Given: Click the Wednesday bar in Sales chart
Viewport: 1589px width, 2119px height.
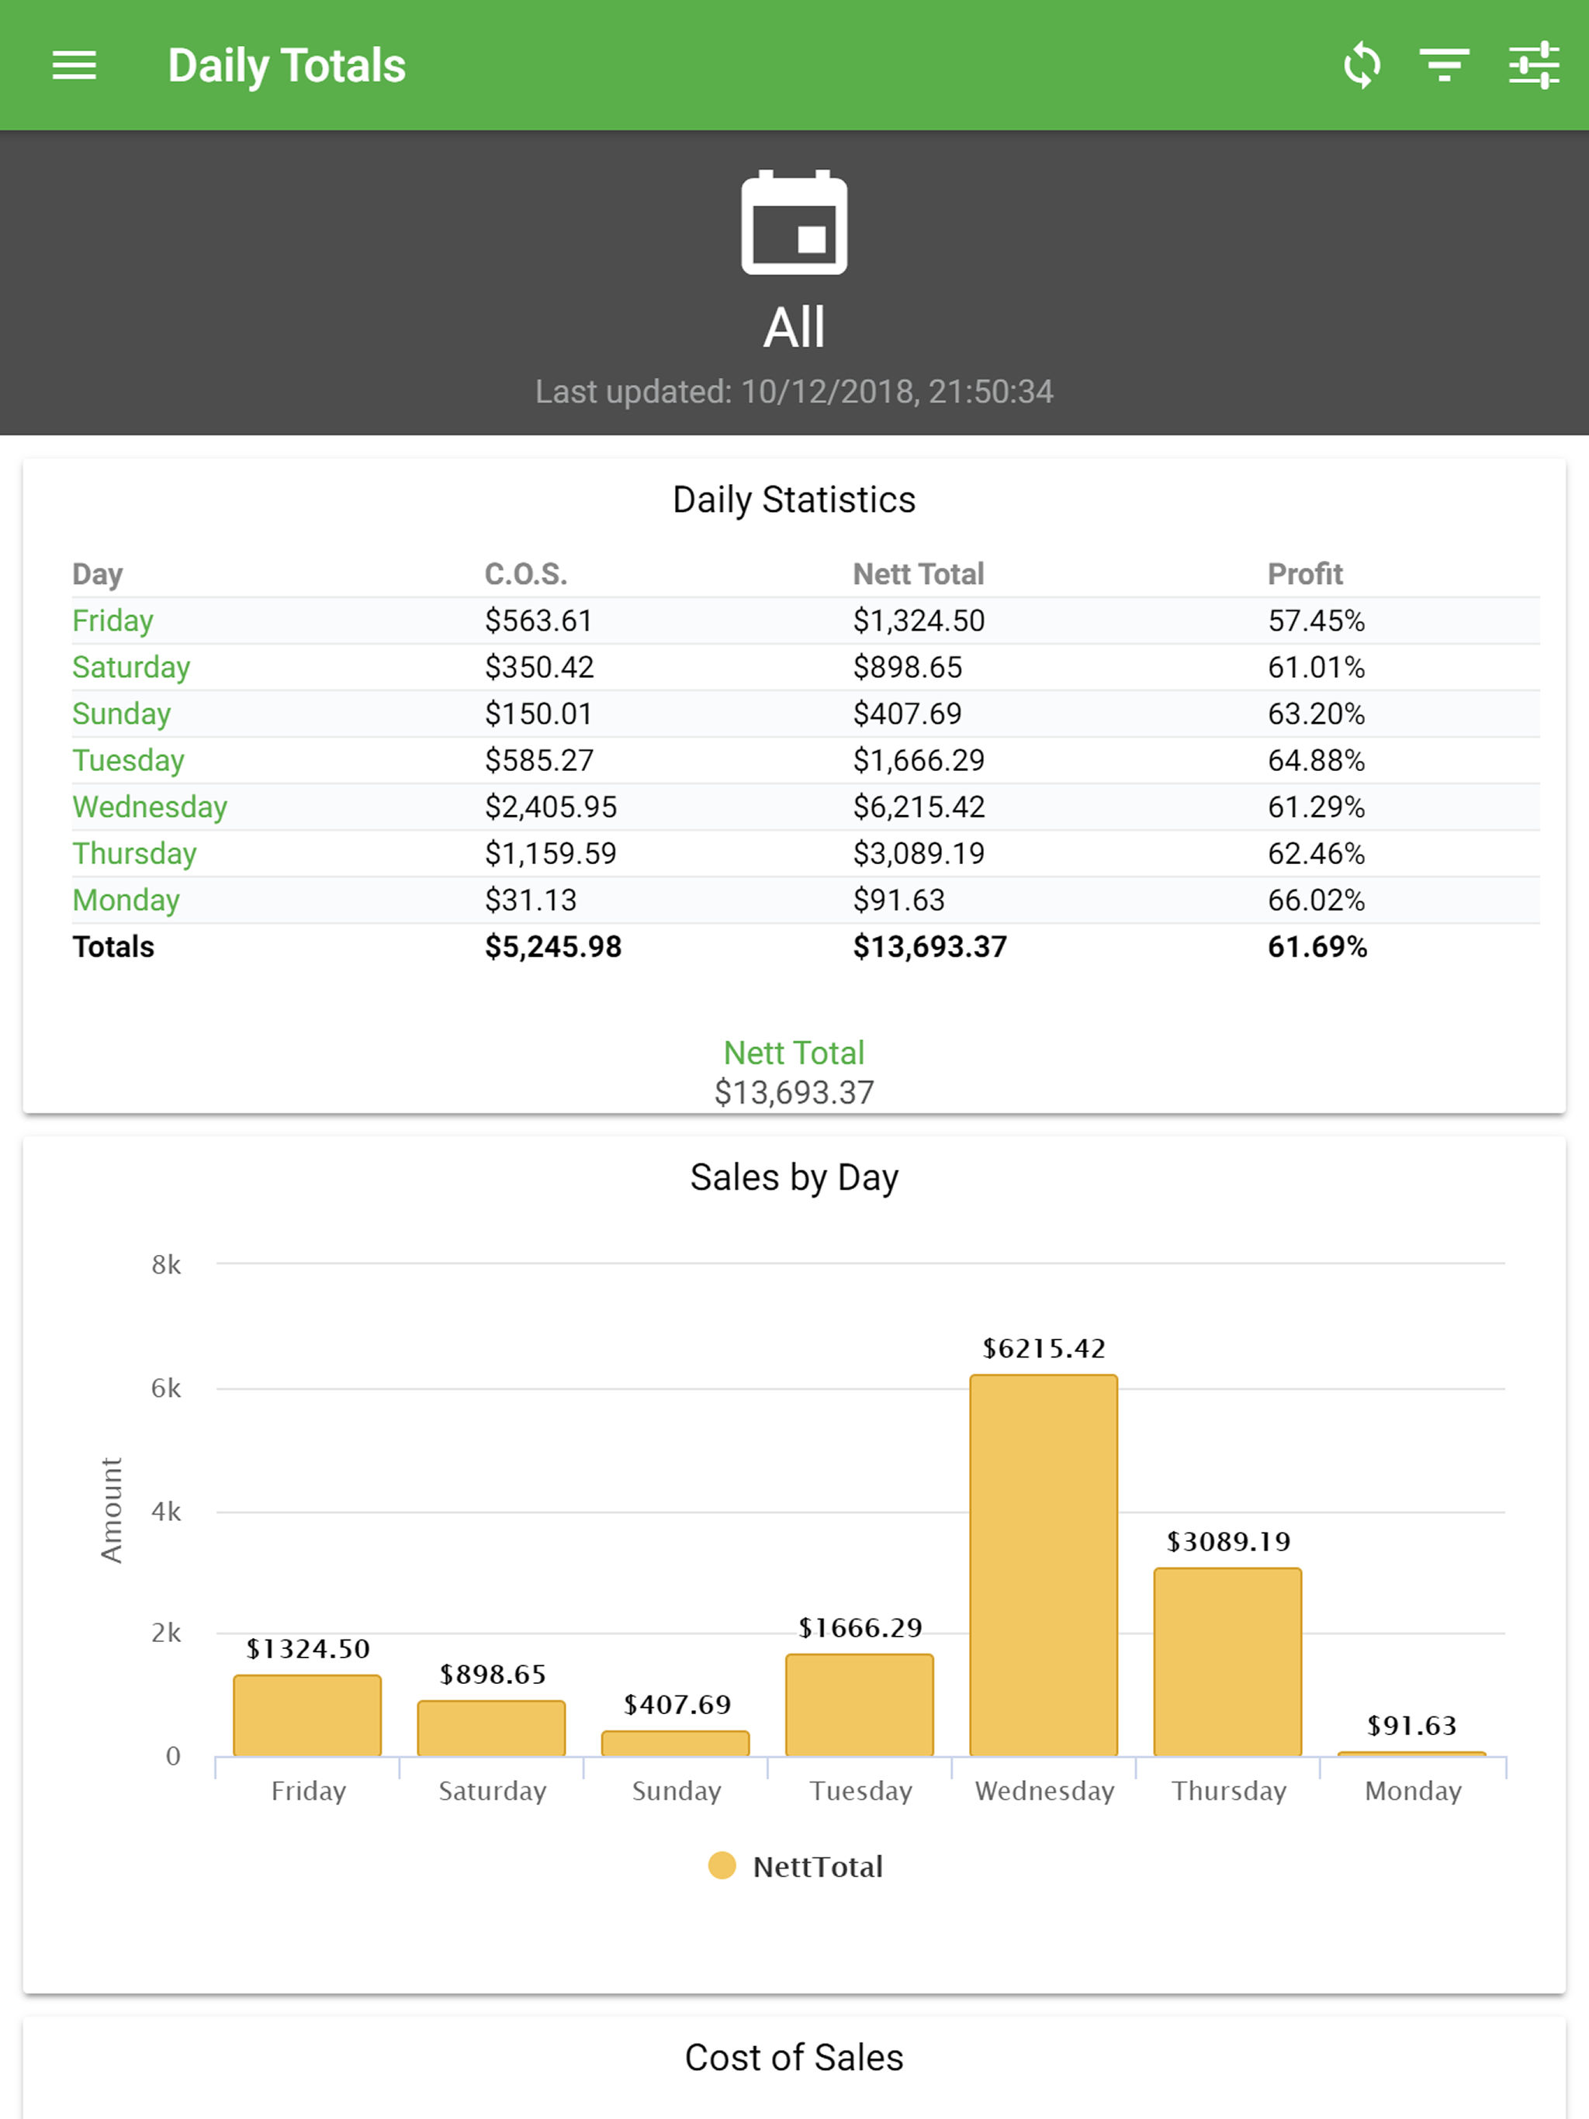Looking at the screenshot, I should (x=1044, y=1565).
